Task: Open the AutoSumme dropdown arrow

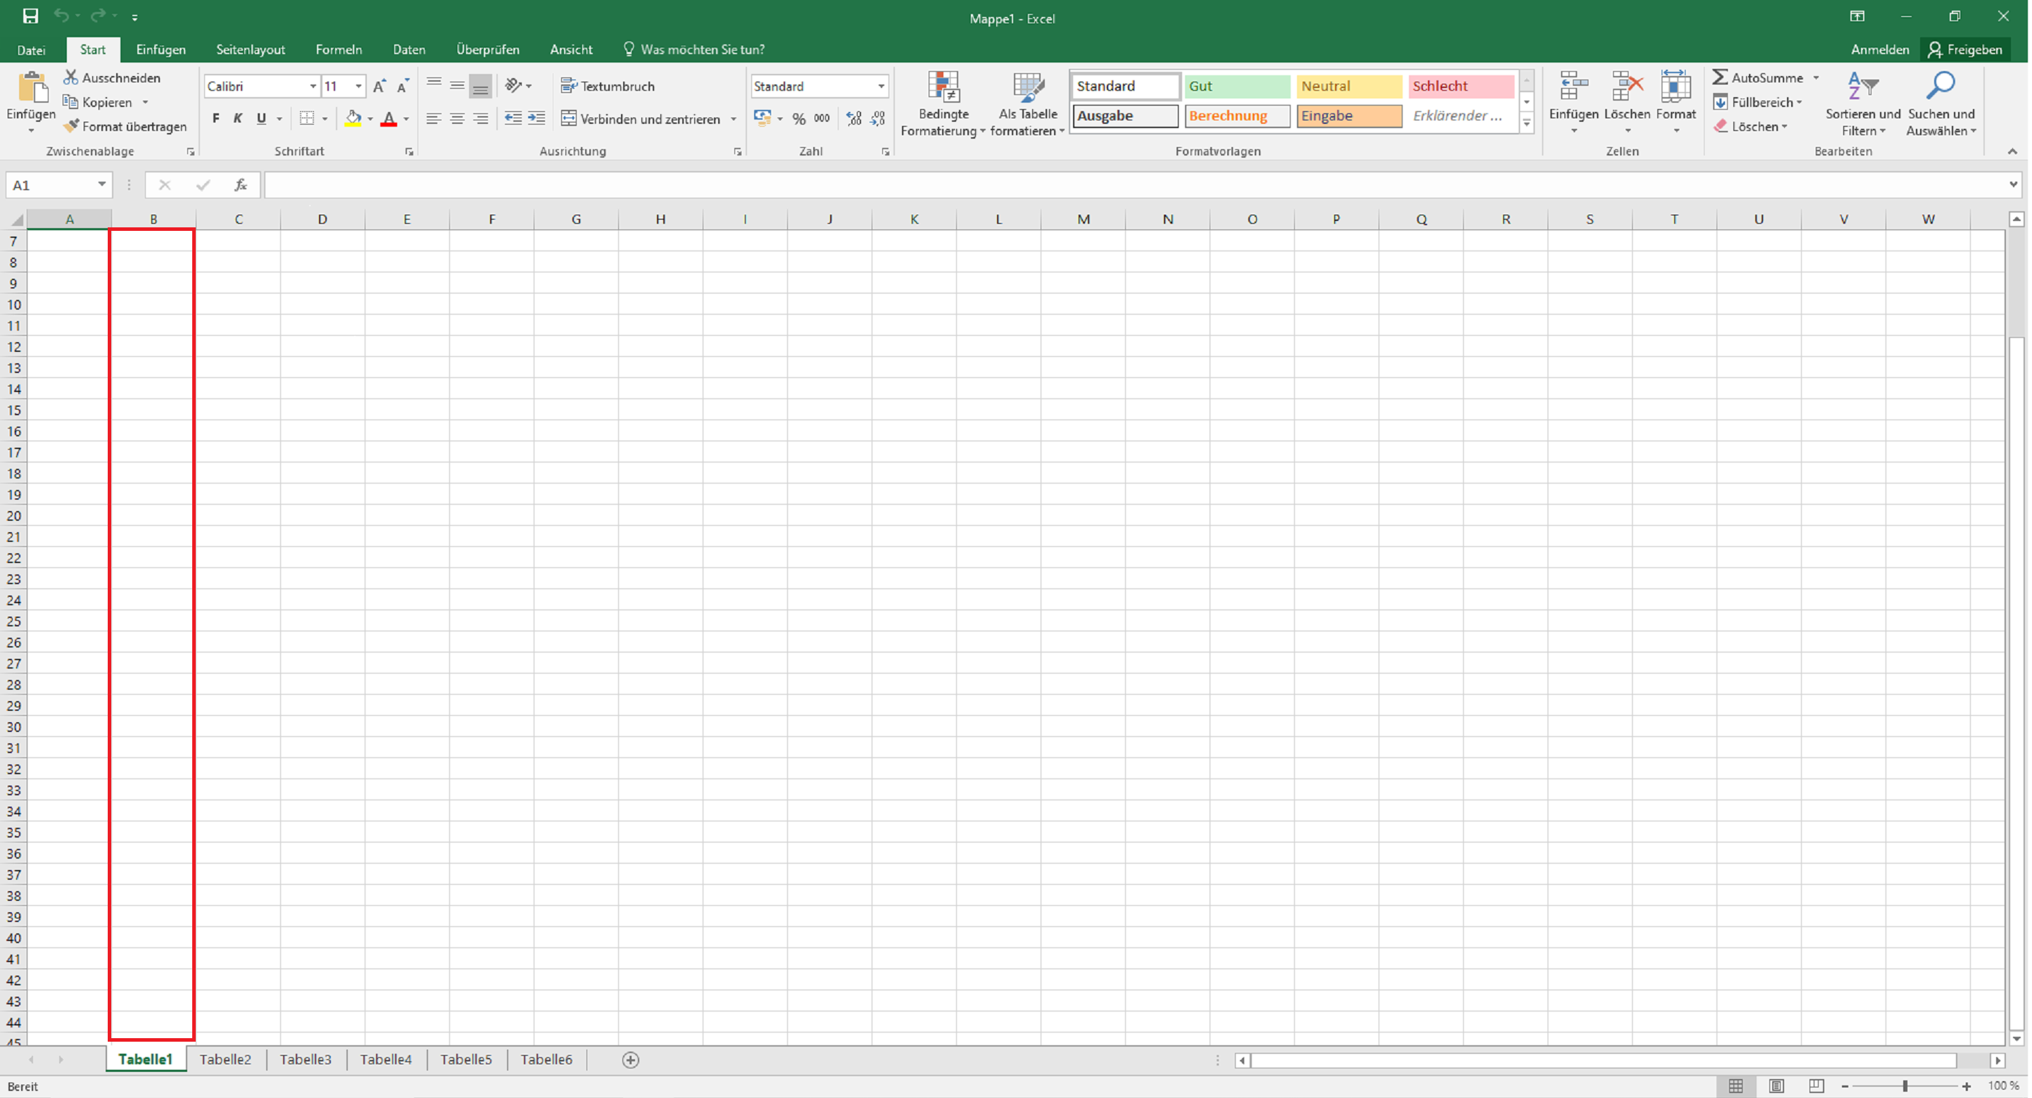Action: tap(1816, 77)
